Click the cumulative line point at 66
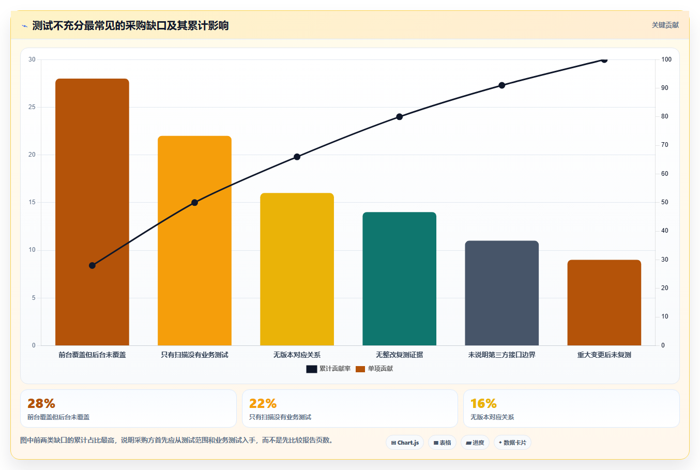This screenshot has width=700, height=470. (x=297, y=157)
